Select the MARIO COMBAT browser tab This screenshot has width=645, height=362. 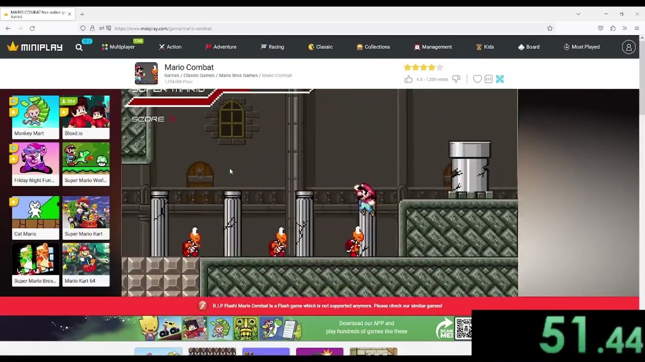coord(38,14)
